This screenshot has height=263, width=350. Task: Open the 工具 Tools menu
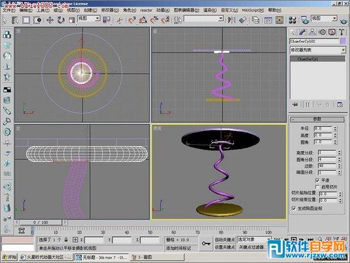coord(43,10)
